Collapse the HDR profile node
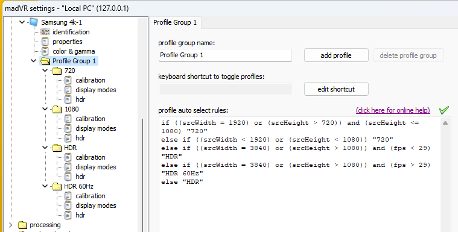Image resolution: width=458 pixels, height=232 pixels. tap(45, 148)
